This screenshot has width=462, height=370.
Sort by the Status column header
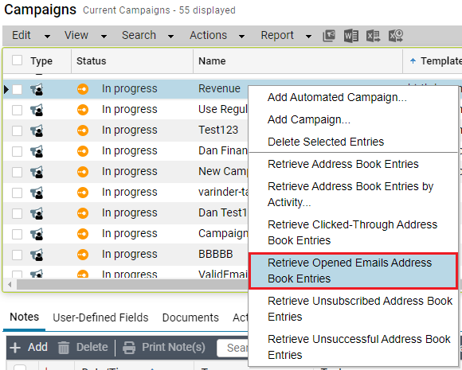click(91, 61)
